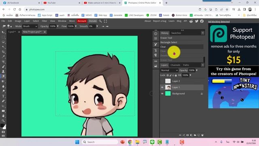Open the Properties panel icon
The image size is (259, 146).
coord(155,39)
